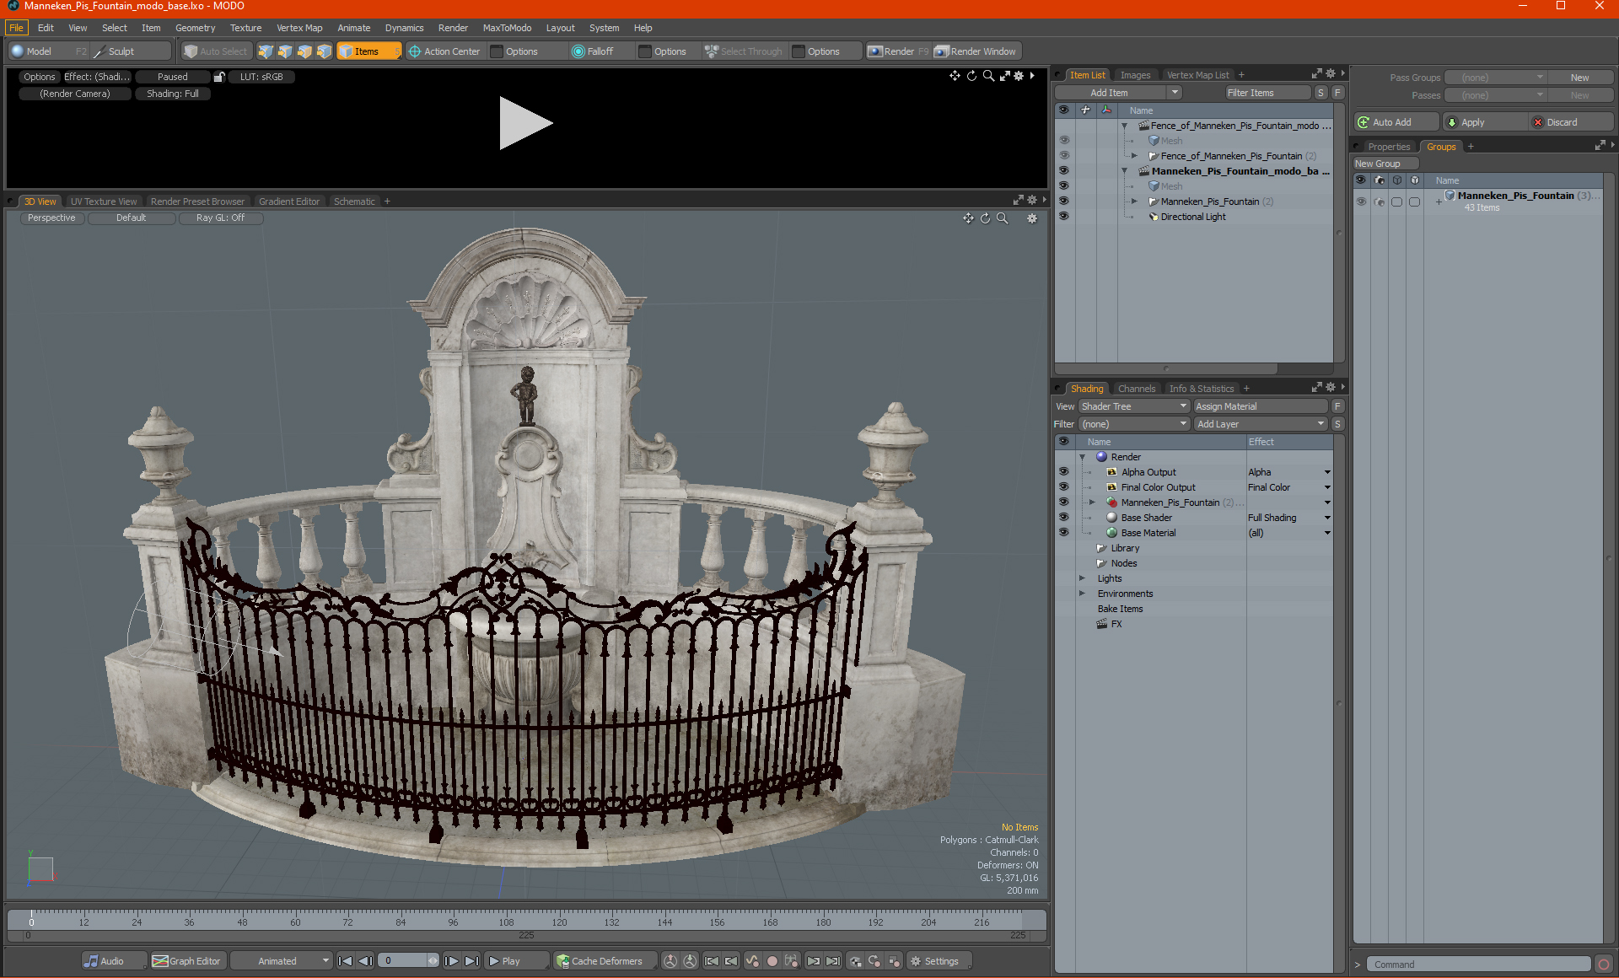Go to previous keyframe icon
The height and width of the screenshot is (978, 1619).
click(731, 961)
